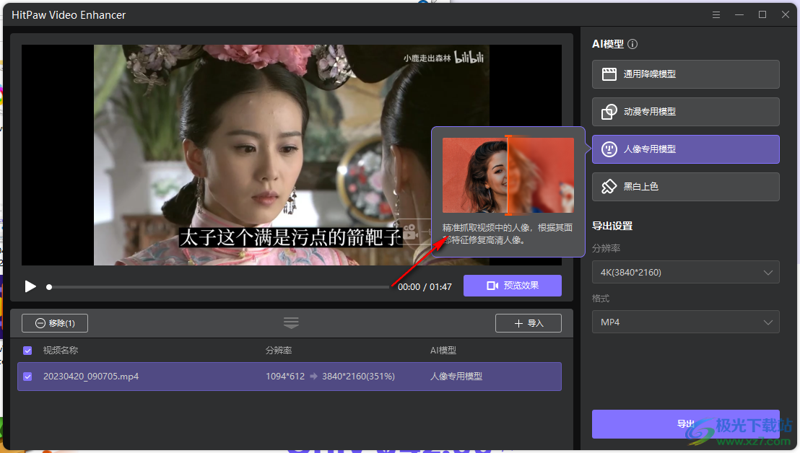Click the 移除(1) remove button
800x453 pixels.
[x=55, y=323]
